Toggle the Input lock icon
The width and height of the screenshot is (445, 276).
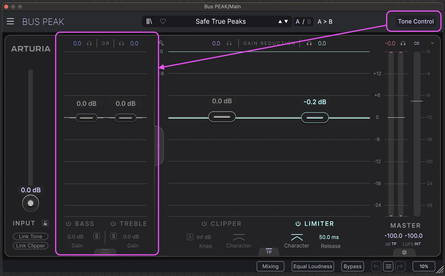click(45, 223)
